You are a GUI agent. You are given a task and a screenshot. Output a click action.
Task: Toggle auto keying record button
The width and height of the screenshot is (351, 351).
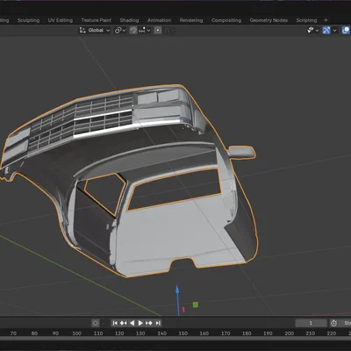(x=96, y=323)
